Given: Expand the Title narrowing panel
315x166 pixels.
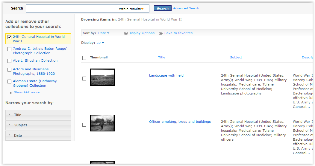Looking at the screenshot, I should coord(38,115).
